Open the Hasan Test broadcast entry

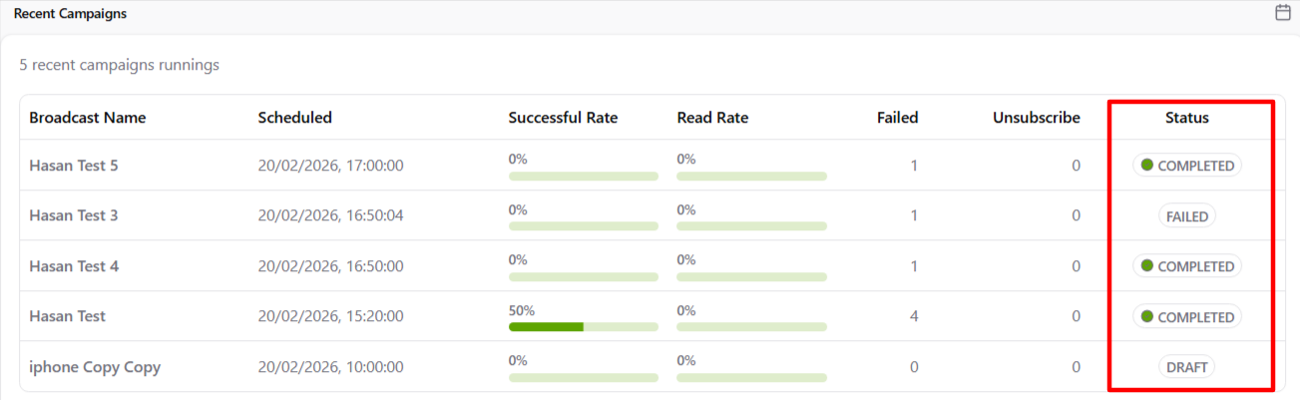[x=67, y=316]
